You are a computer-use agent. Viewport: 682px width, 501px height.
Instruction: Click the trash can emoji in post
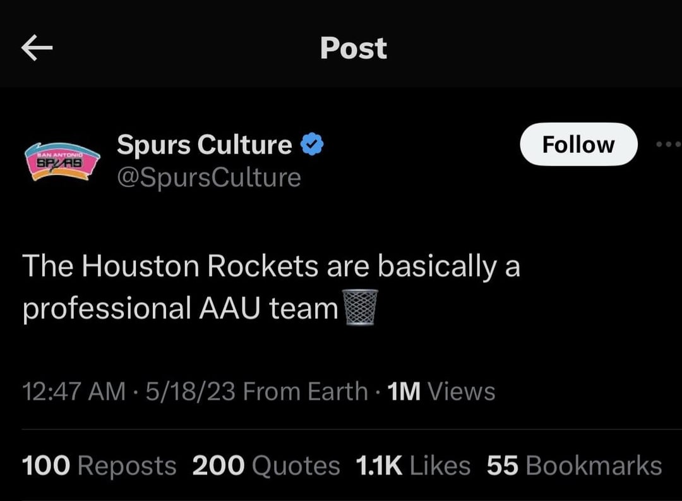360,308
